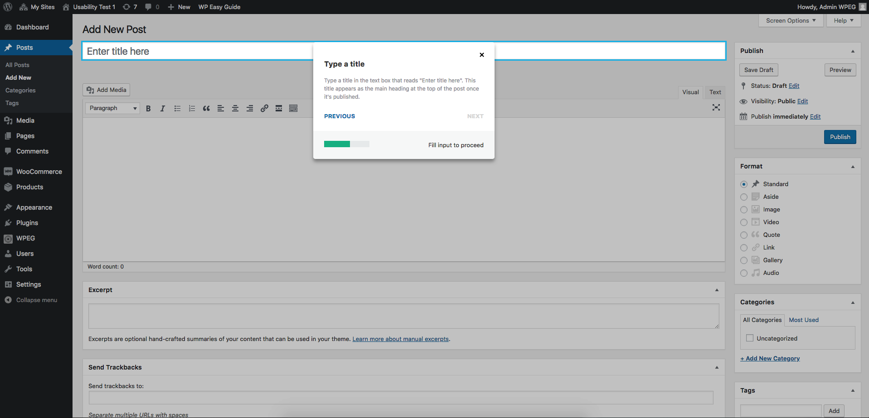Open the WPEG menu item
This screenshot has width=869, height=418.
pyautogui.click(x=36, y=238)
